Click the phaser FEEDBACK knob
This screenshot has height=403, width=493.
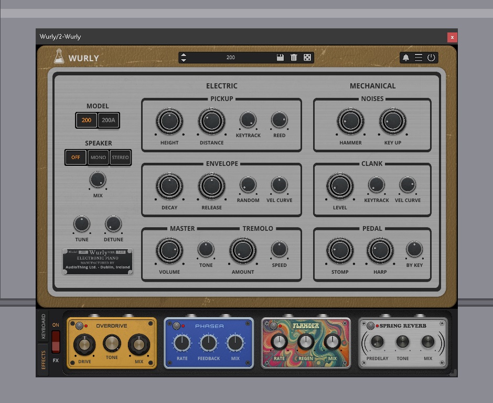point(208,343)
